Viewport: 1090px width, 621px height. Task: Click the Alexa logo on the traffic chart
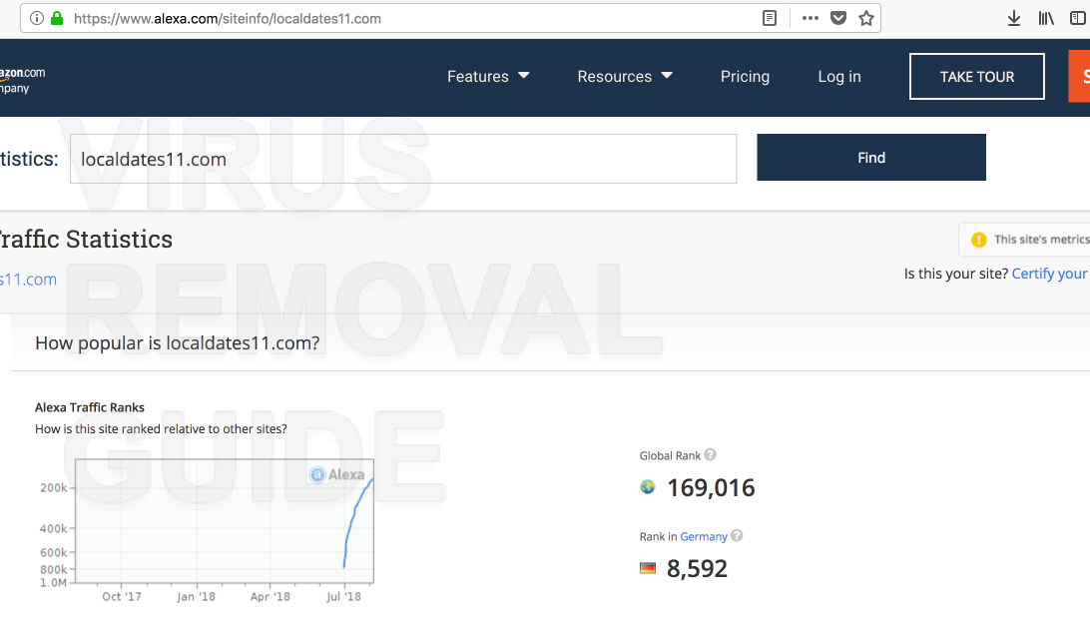(x=337, y=475)
